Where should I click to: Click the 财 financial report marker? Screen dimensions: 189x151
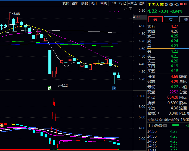click(114, 88)
